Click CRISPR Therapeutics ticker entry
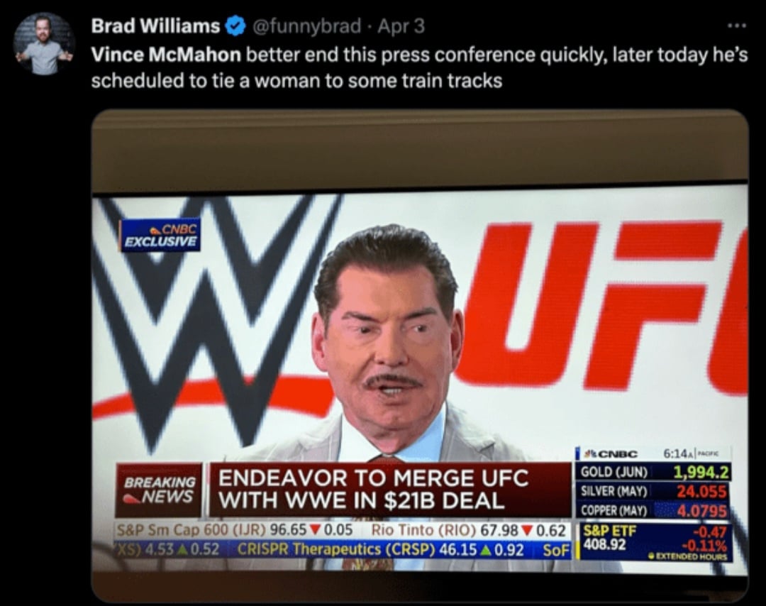Viewport: 766px width, 606px height. [381, 550]
